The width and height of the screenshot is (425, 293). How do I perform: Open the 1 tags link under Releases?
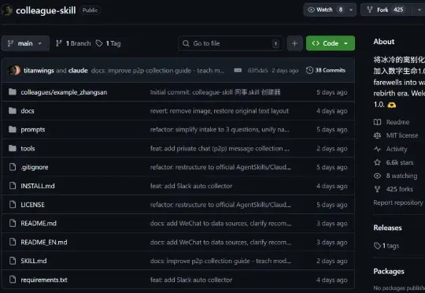386,246
